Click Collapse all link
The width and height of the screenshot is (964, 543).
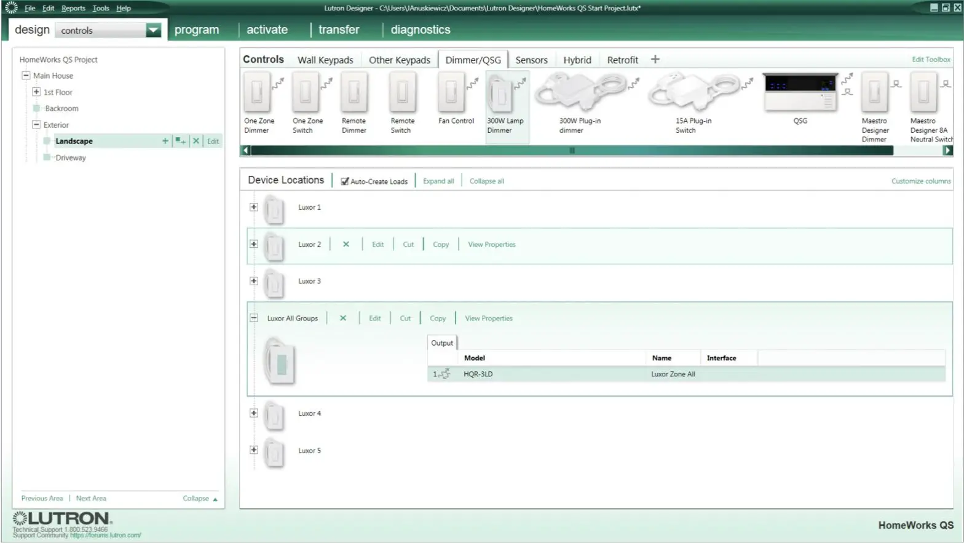[487, 181]
